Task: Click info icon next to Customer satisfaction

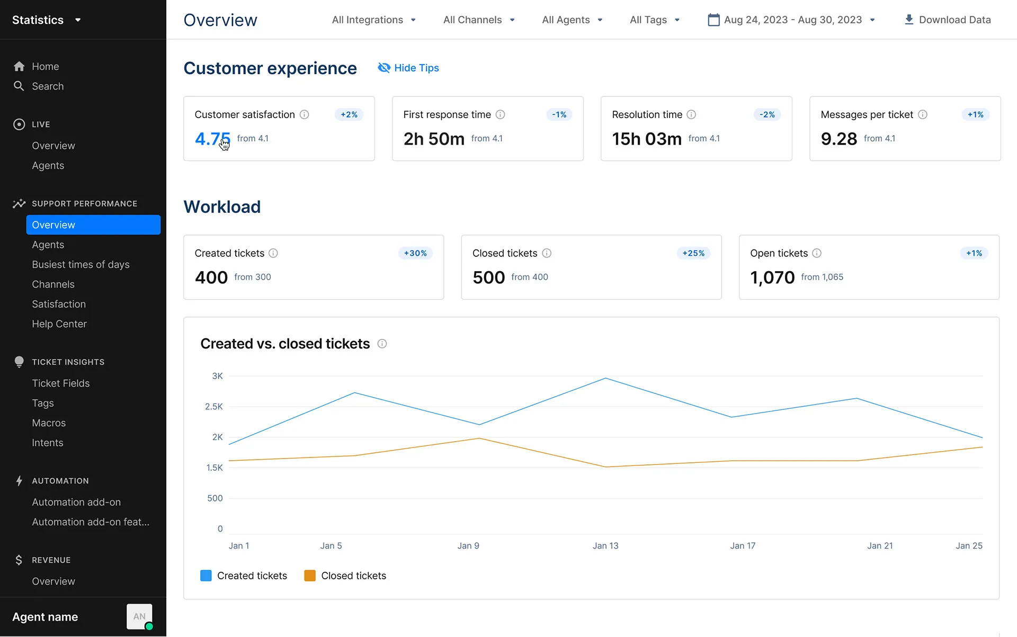Action: click(x=304, y=114)
